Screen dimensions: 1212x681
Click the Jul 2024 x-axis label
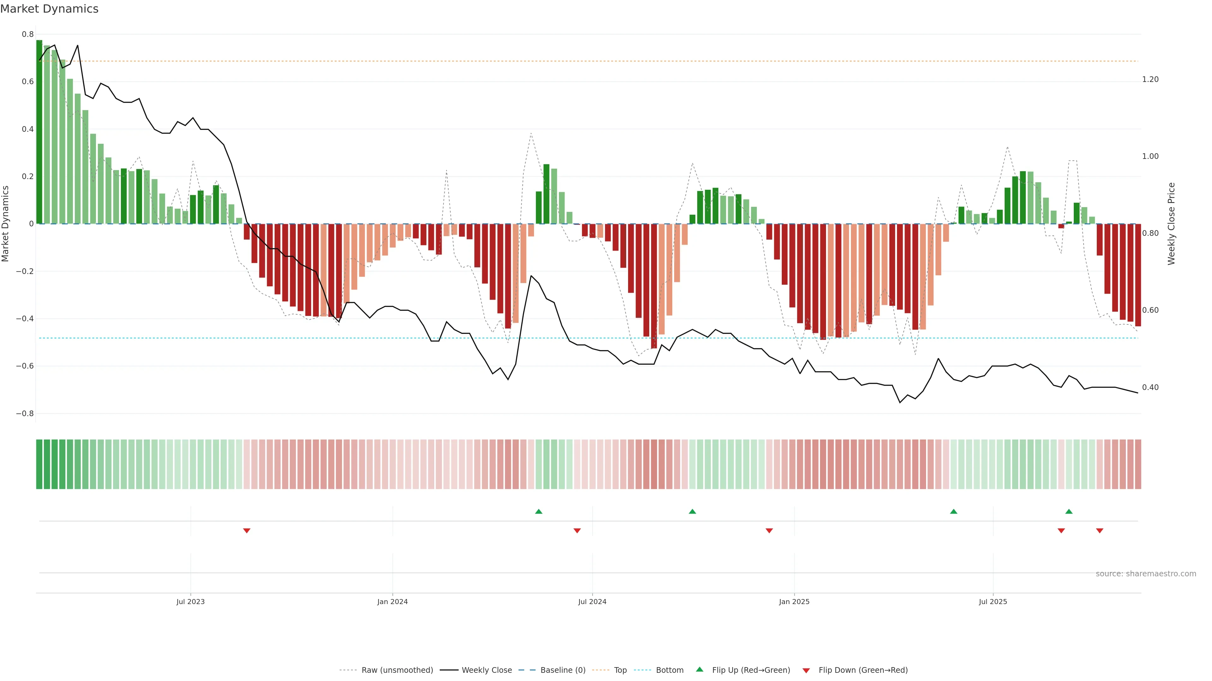tap(592, 602)
